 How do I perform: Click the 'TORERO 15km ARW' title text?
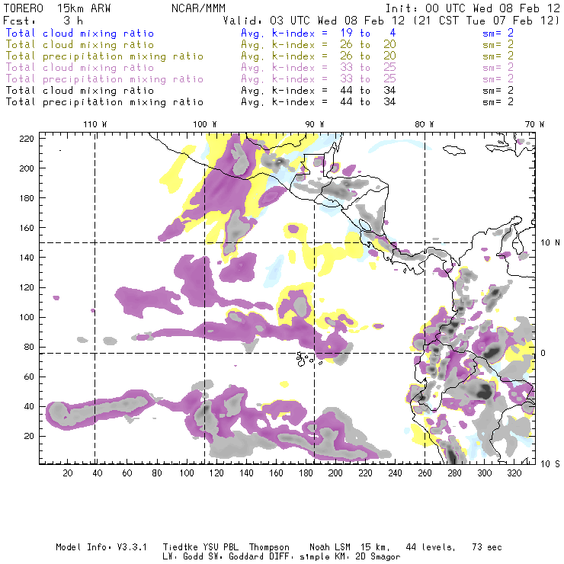pyautogui.click(x=57, y=8)
